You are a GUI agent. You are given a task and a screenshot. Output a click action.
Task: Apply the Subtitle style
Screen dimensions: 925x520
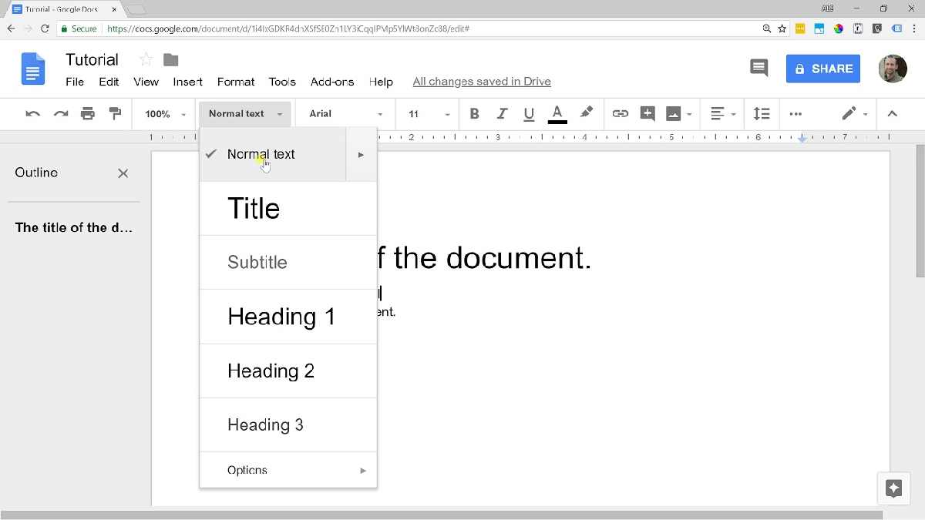pyautogui.click(x=288, y=263)
